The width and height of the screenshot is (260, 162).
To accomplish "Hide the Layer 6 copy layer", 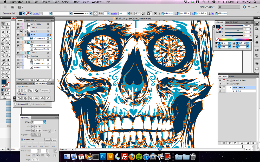I will coord(18,24).
